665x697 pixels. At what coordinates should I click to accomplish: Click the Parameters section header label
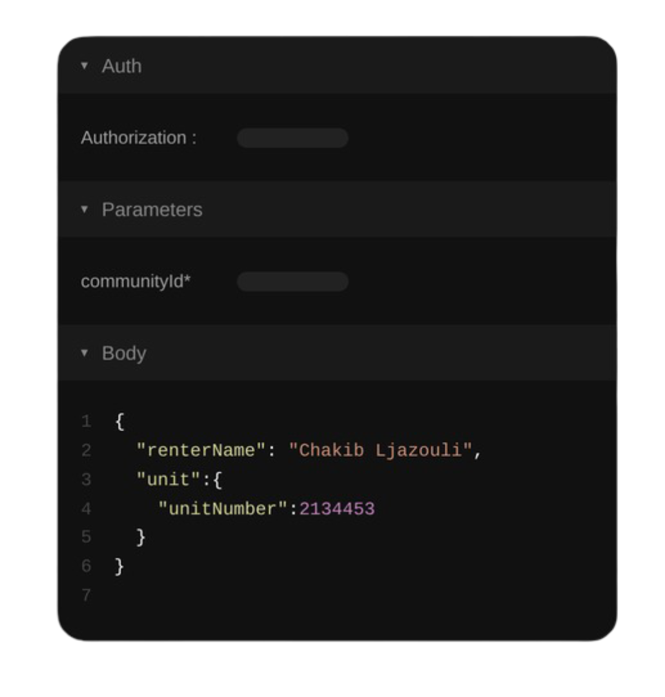[152, 210]
